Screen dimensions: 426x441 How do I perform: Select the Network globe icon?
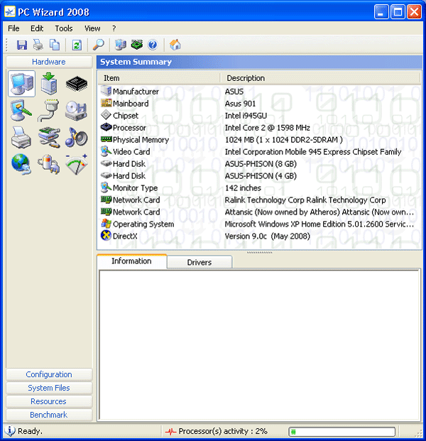(x=21, y=165)
